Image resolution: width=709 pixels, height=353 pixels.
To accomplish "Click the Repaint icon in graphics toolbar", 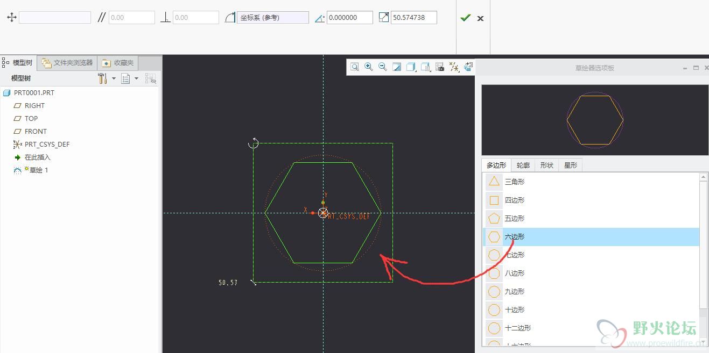I will [397, 67].
